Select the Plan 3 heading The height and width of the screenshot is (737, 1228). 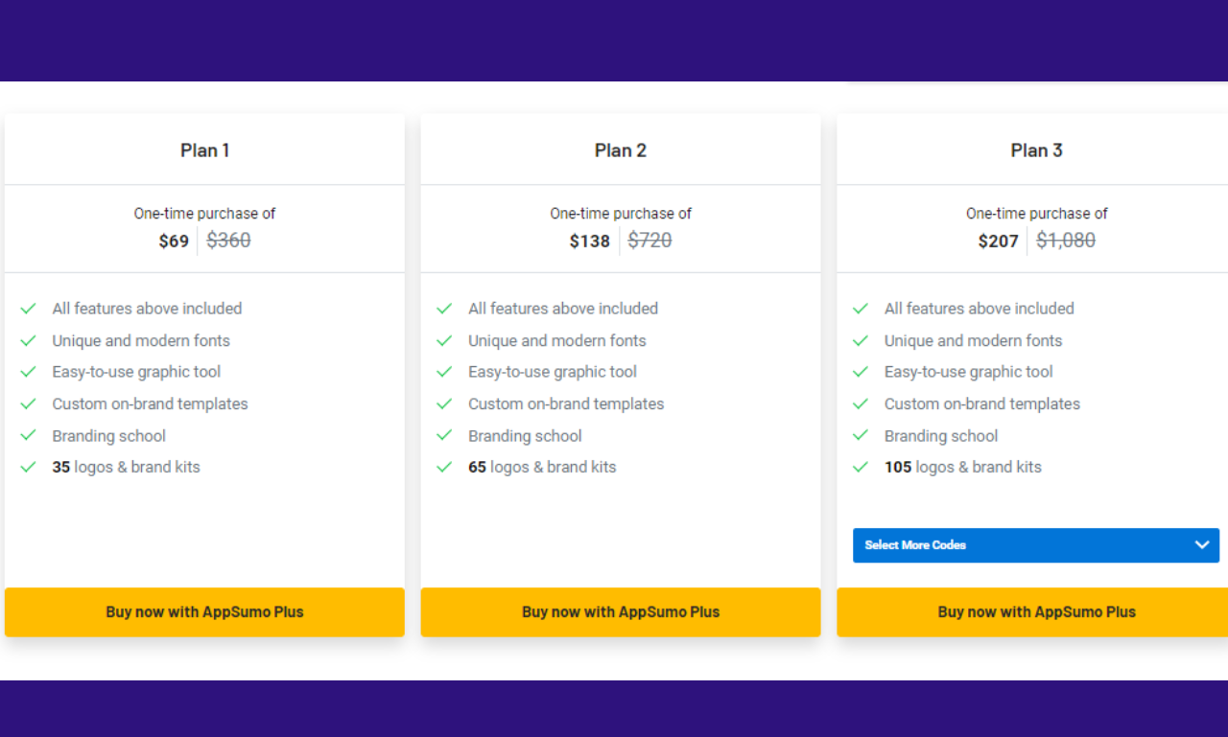1036,150
